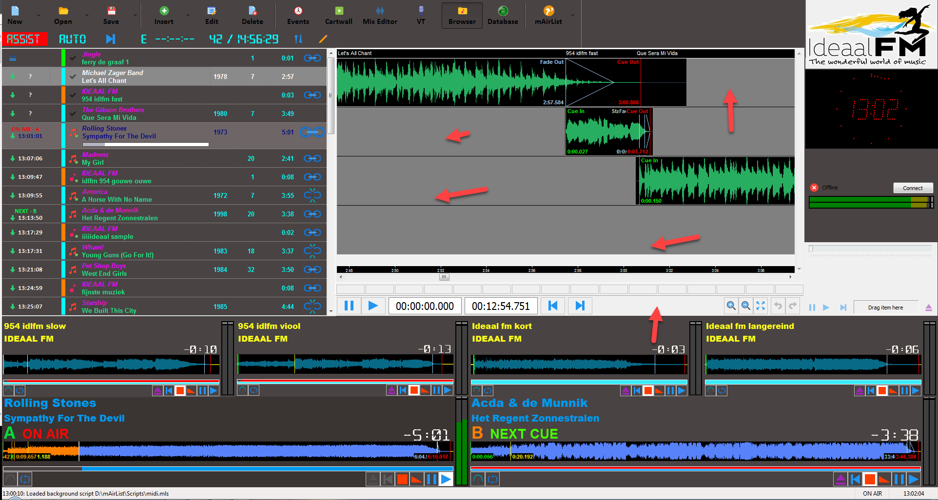Toggle link chain for 954 idlfm fast row

[x=312, y=95]
